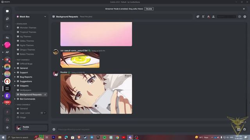Collapse the Downloads category
250x140 pixels.
pos(21,24)
